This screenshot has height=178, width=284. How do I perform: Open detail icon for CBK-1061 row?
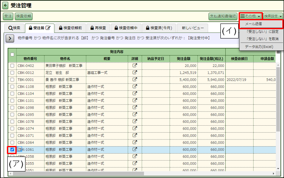click(x=135, y=149)
